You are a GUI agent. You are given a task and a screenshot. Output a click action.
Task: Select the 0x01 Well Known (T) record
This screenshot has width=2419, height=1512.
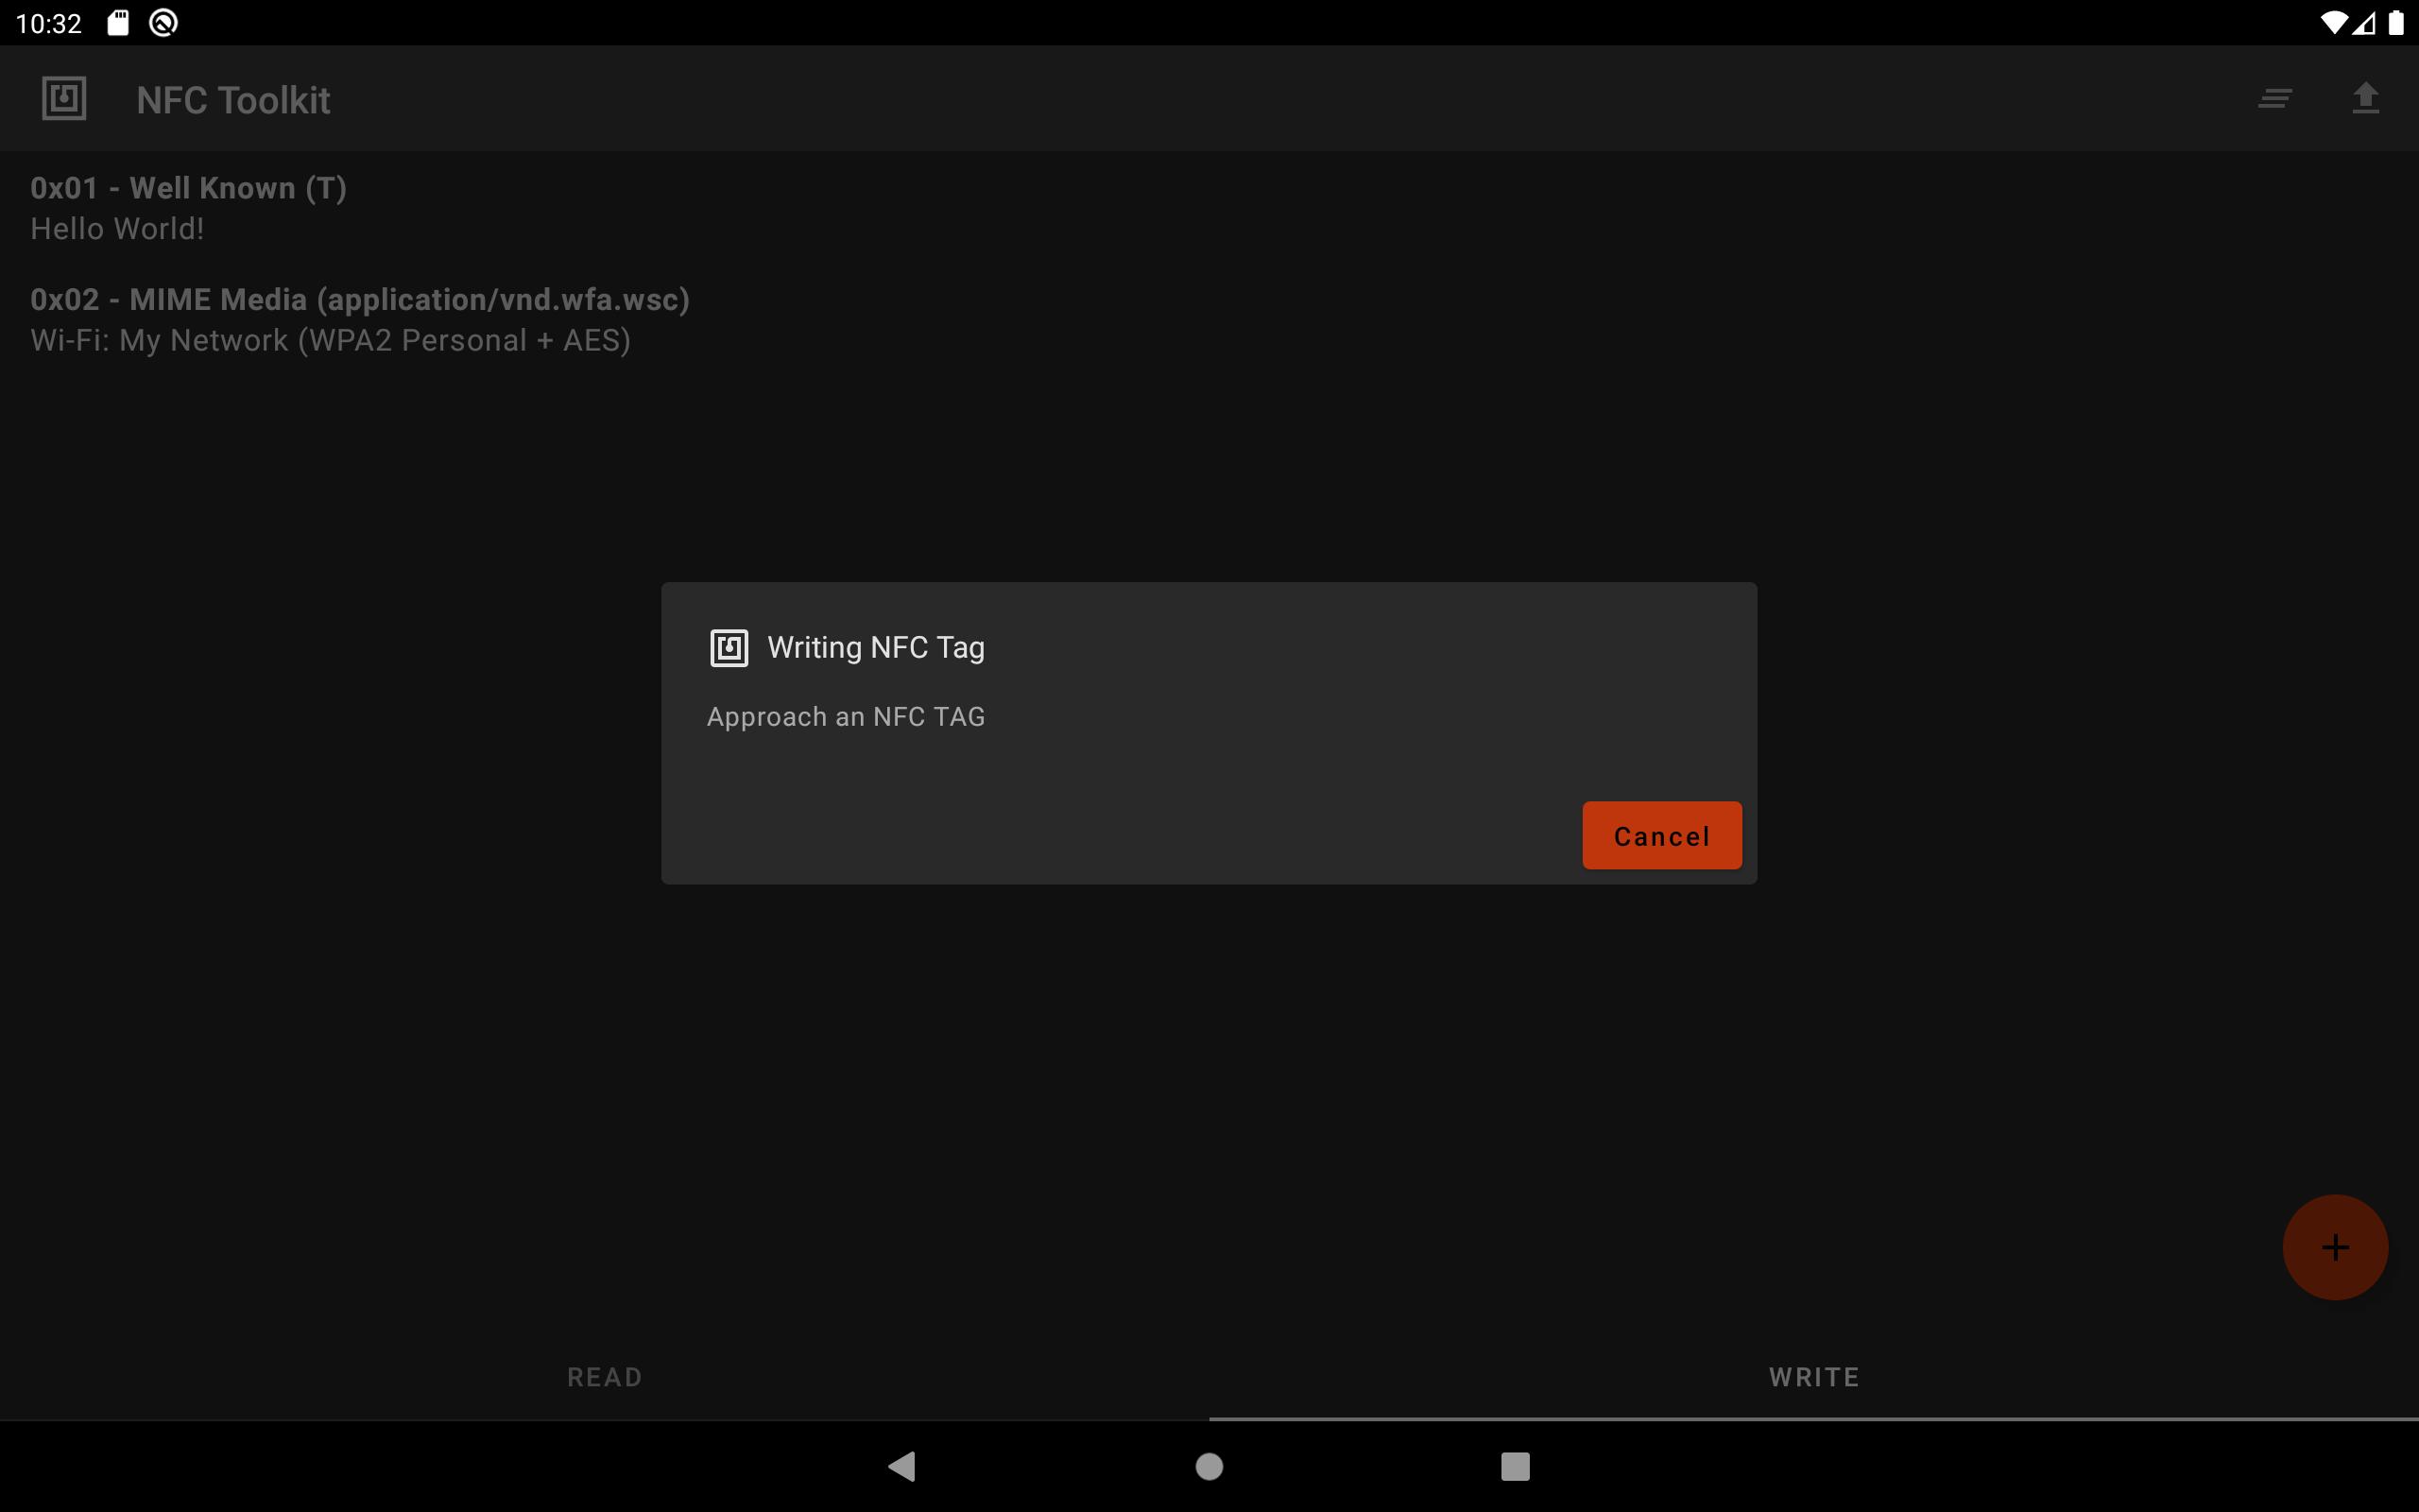click(x=189, y=188)
